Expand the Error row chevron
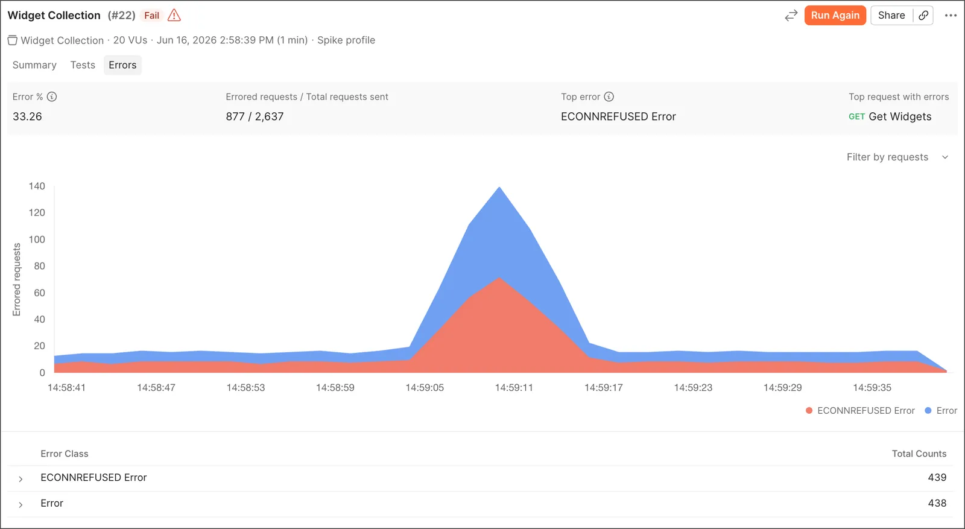The height and width of the screenshot is (529, 965). (21, 505)
